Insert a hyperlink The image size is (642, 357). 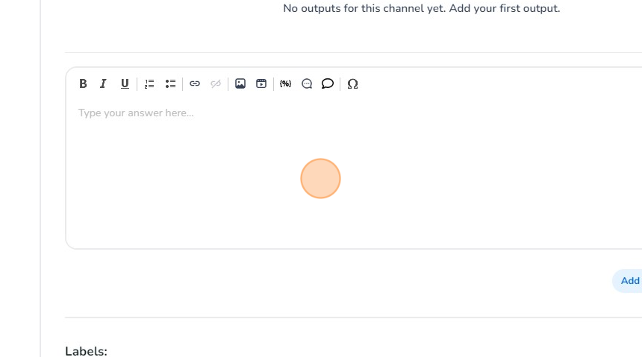point(195,84)
